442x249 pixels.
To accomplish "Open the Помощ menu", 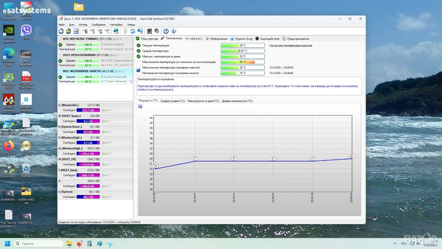I will [131, 25].
